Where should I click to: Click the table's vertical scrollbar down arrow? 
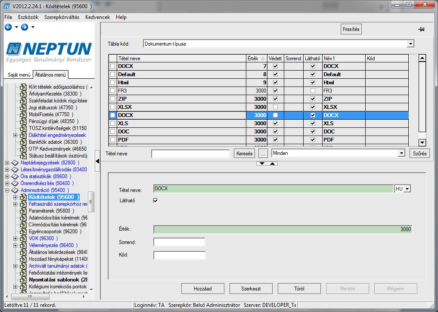(x=422, y=142)
